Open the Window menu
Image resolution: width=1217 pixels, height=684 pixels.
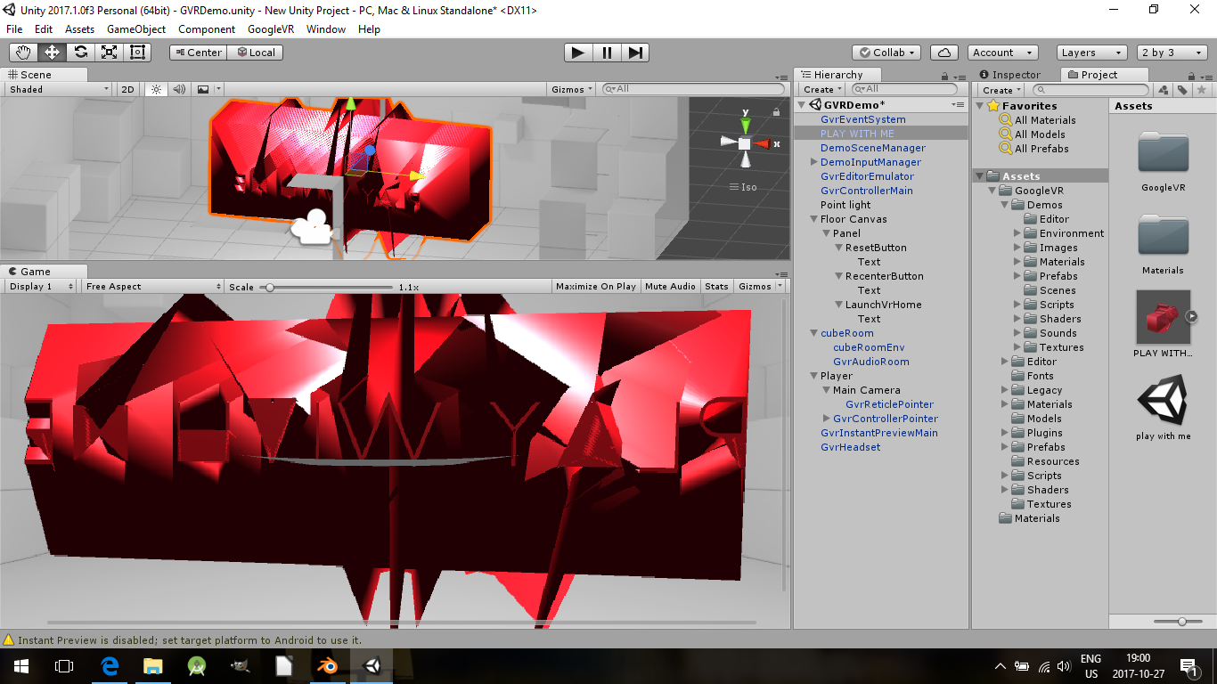[326, 29]
